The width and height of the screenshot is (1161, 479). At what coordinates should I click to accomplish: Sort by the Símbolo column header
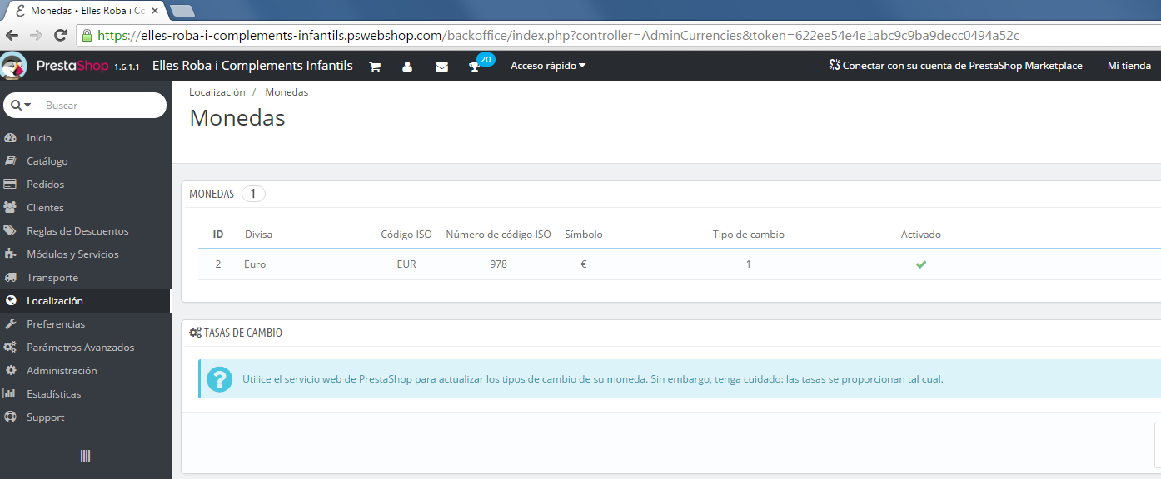(584, 235)
